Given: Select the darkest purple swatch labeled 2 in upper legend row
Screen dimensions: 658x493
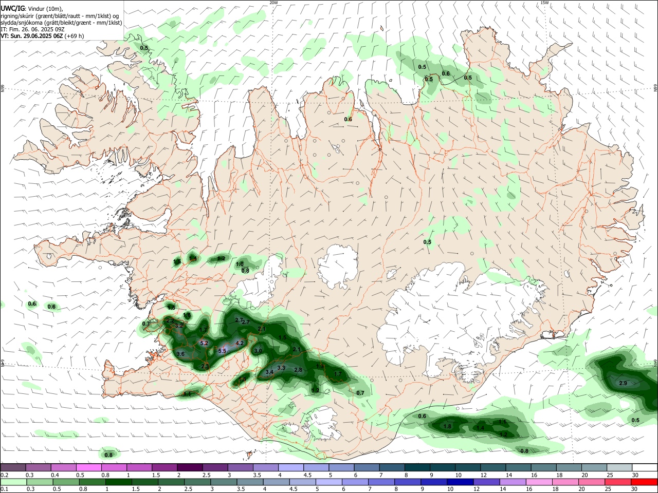Looking at the screenshot, I should coord(189,467).
